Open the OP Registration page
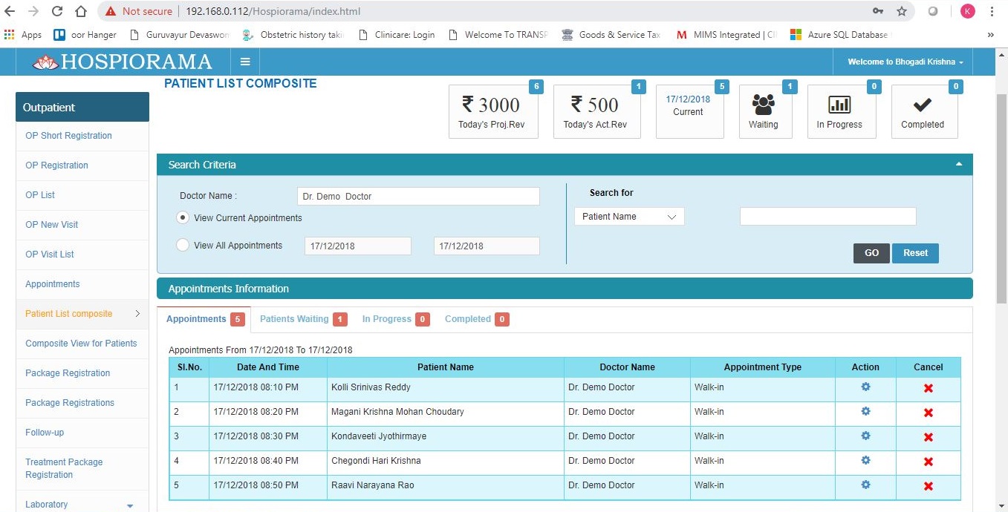Screen dimensions: 1008x512 click(x=56, y=165)
